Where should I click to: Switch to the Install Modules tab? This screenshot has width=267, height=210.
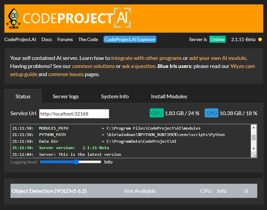click(169, 96)
